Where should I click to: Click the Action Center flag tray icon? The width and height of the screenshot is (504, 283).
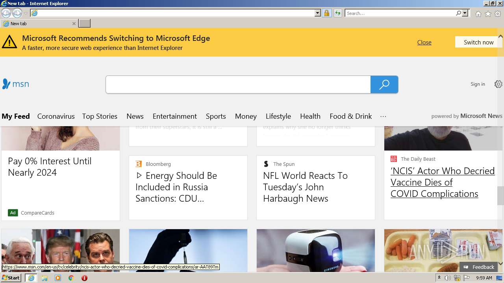point(467,278)
